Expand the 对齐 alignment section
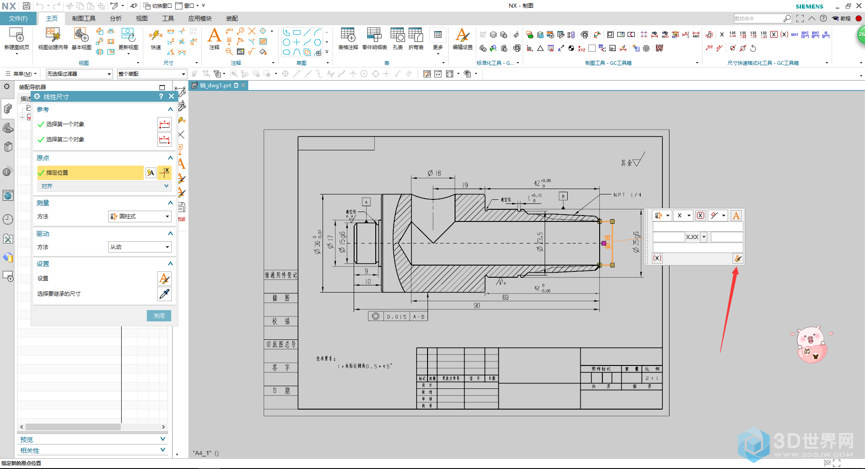The height and width of the screenshot is (469, 865). tap(104, 186)
